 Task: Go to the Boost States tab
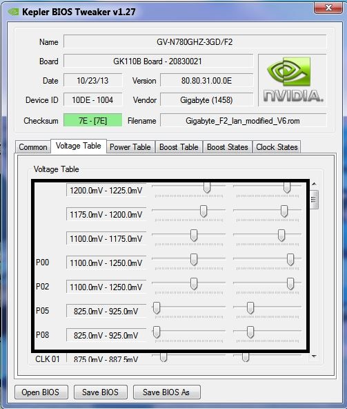pos(228,147)
